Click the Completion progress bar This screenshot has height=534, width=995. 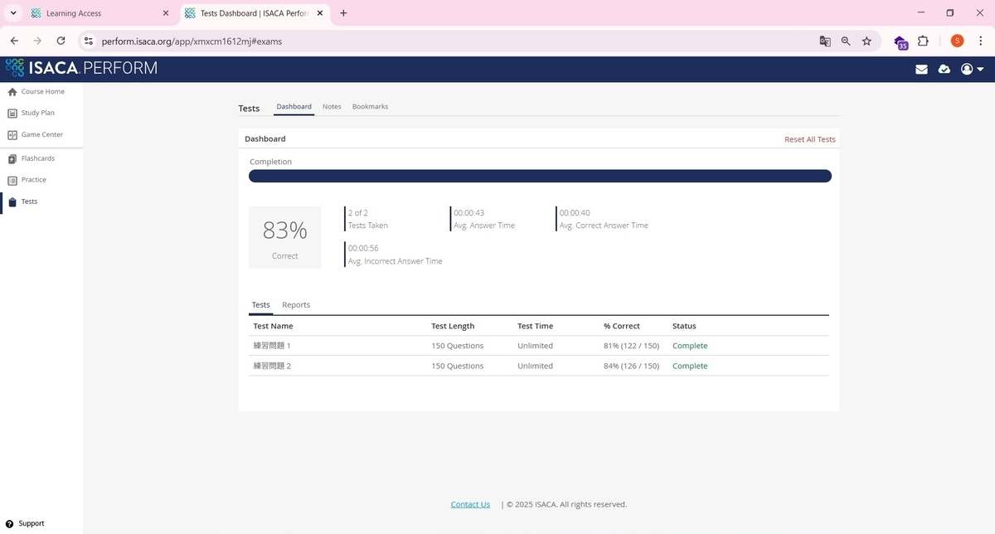coord(540,176)
